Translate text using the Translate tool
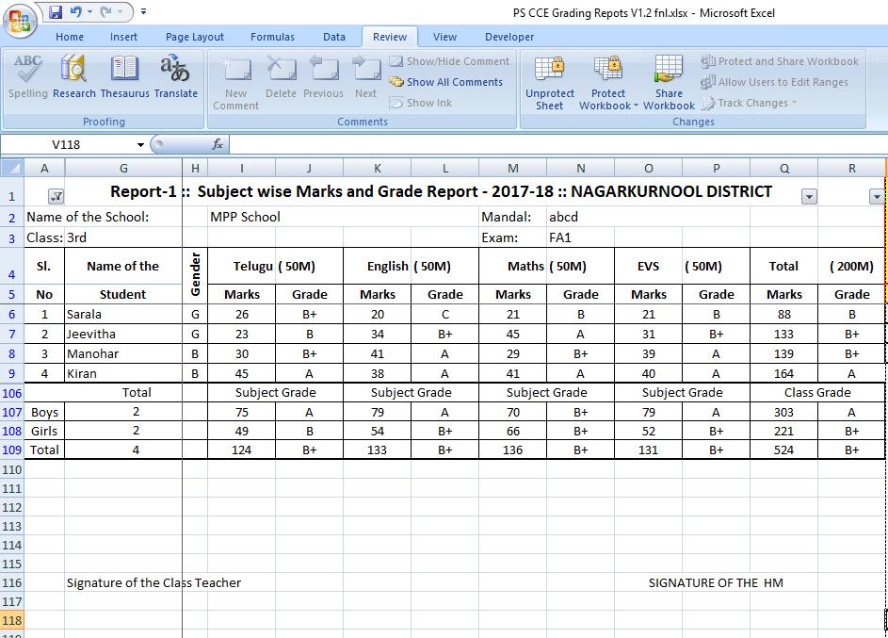The height and width of the screenshot is (638, 888). pyautogui.click(x=175, y=75)
